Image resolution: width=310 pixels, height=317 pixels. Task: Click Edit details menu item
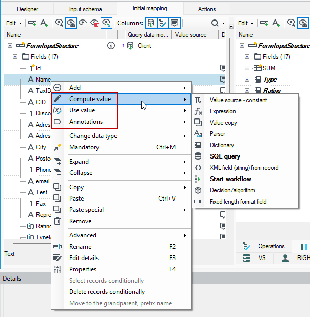click(x=121, y=258)
